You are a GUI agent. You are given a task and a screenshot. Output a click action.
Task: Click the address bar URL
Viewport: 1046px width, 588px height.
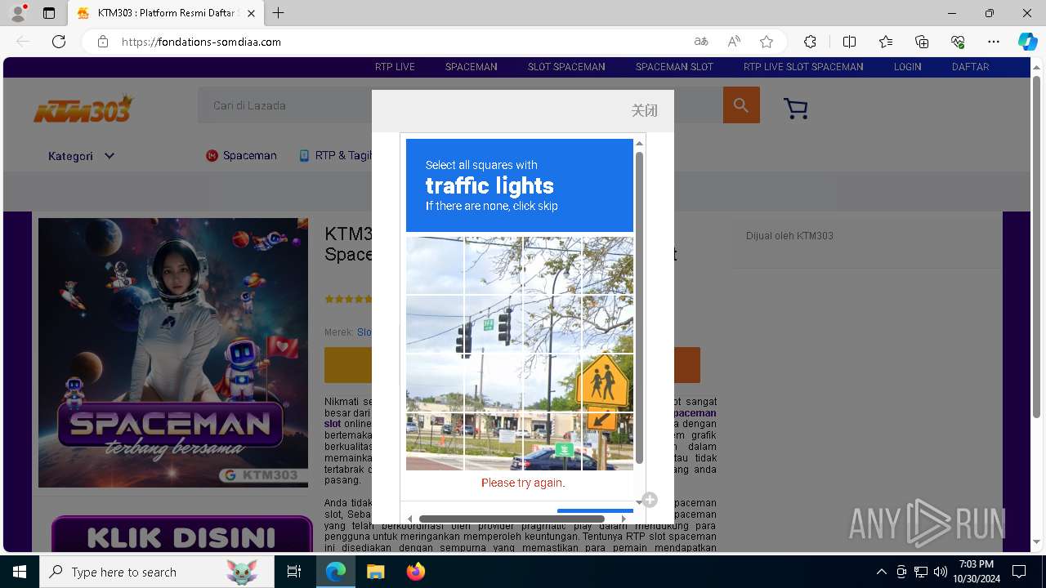(x=201, y=42)
